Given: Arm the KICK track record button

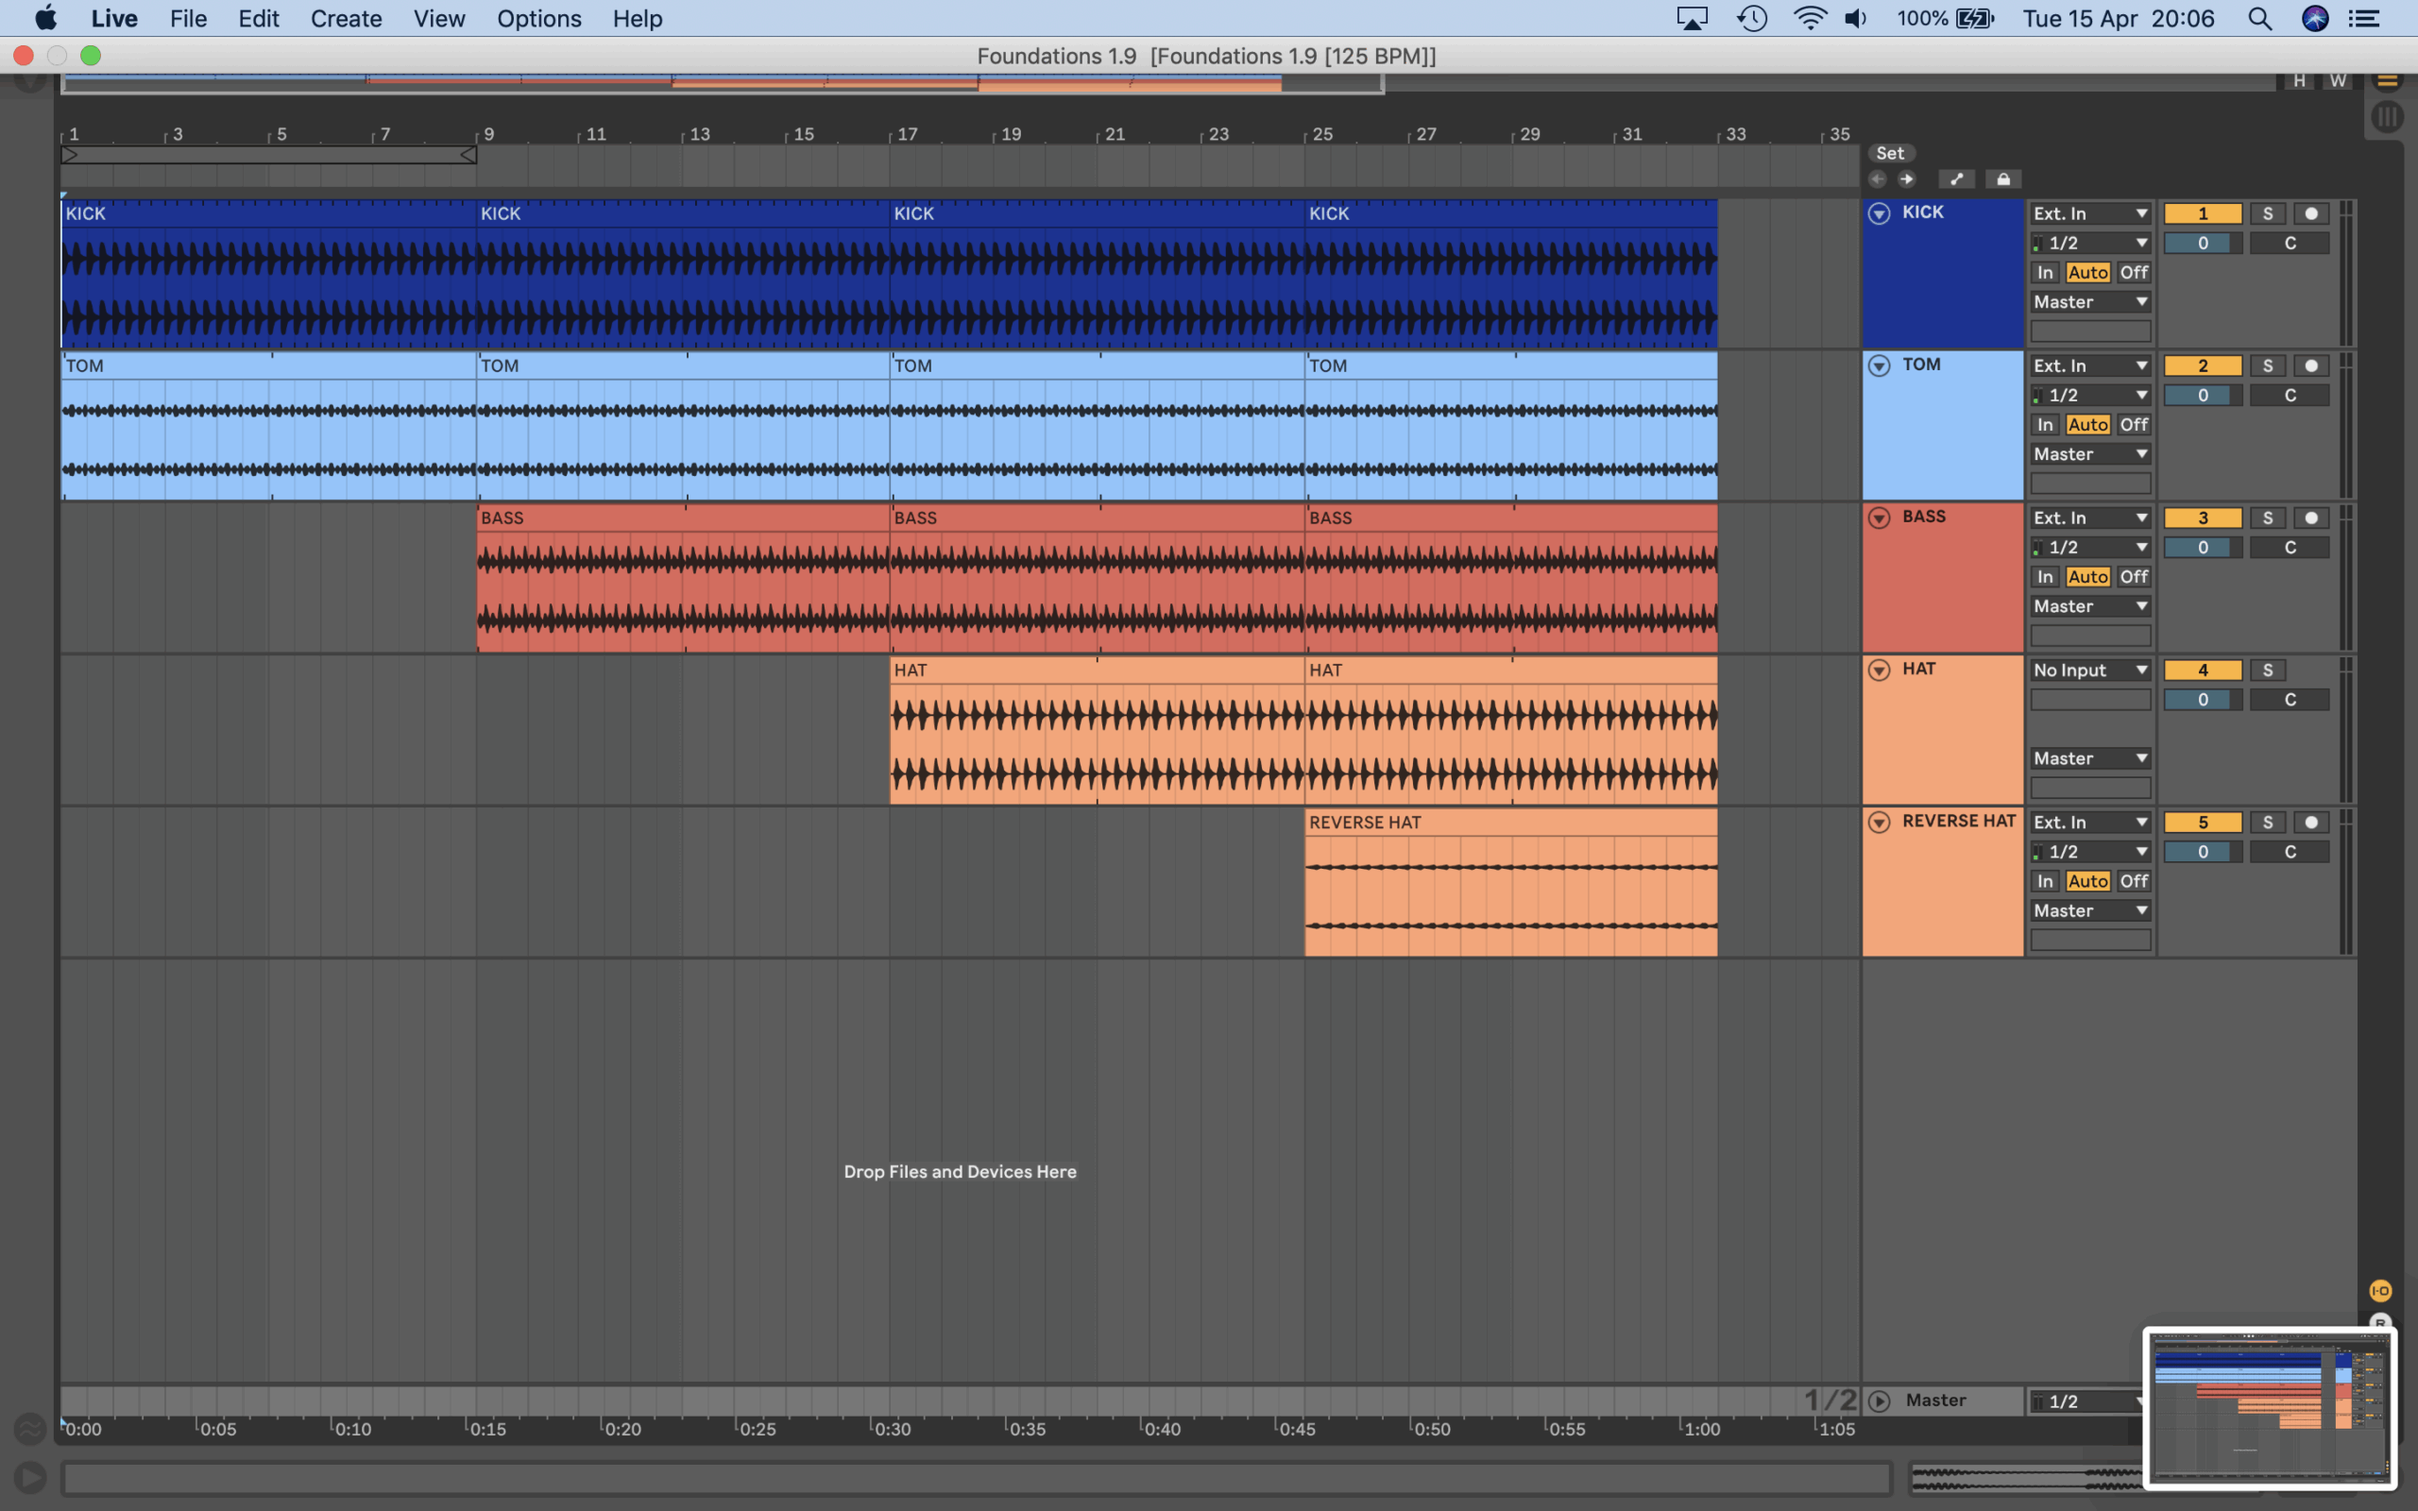Looking at the screenshot, I should coord(2310,213).
